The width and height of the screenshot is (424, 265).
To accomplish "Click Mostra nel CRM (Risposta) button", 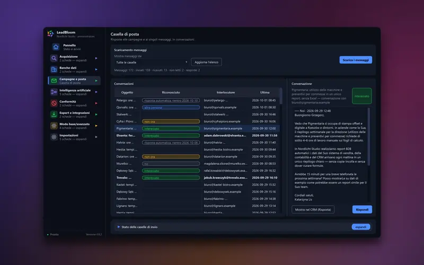I will (x=313, y=209).
